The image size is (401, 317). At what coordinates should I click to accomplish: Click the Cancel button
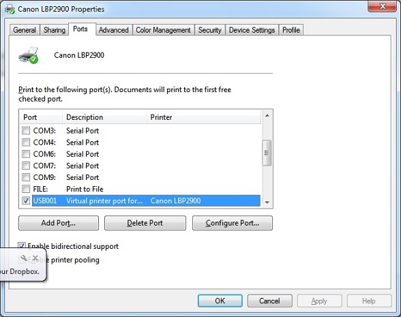(269, 301)
